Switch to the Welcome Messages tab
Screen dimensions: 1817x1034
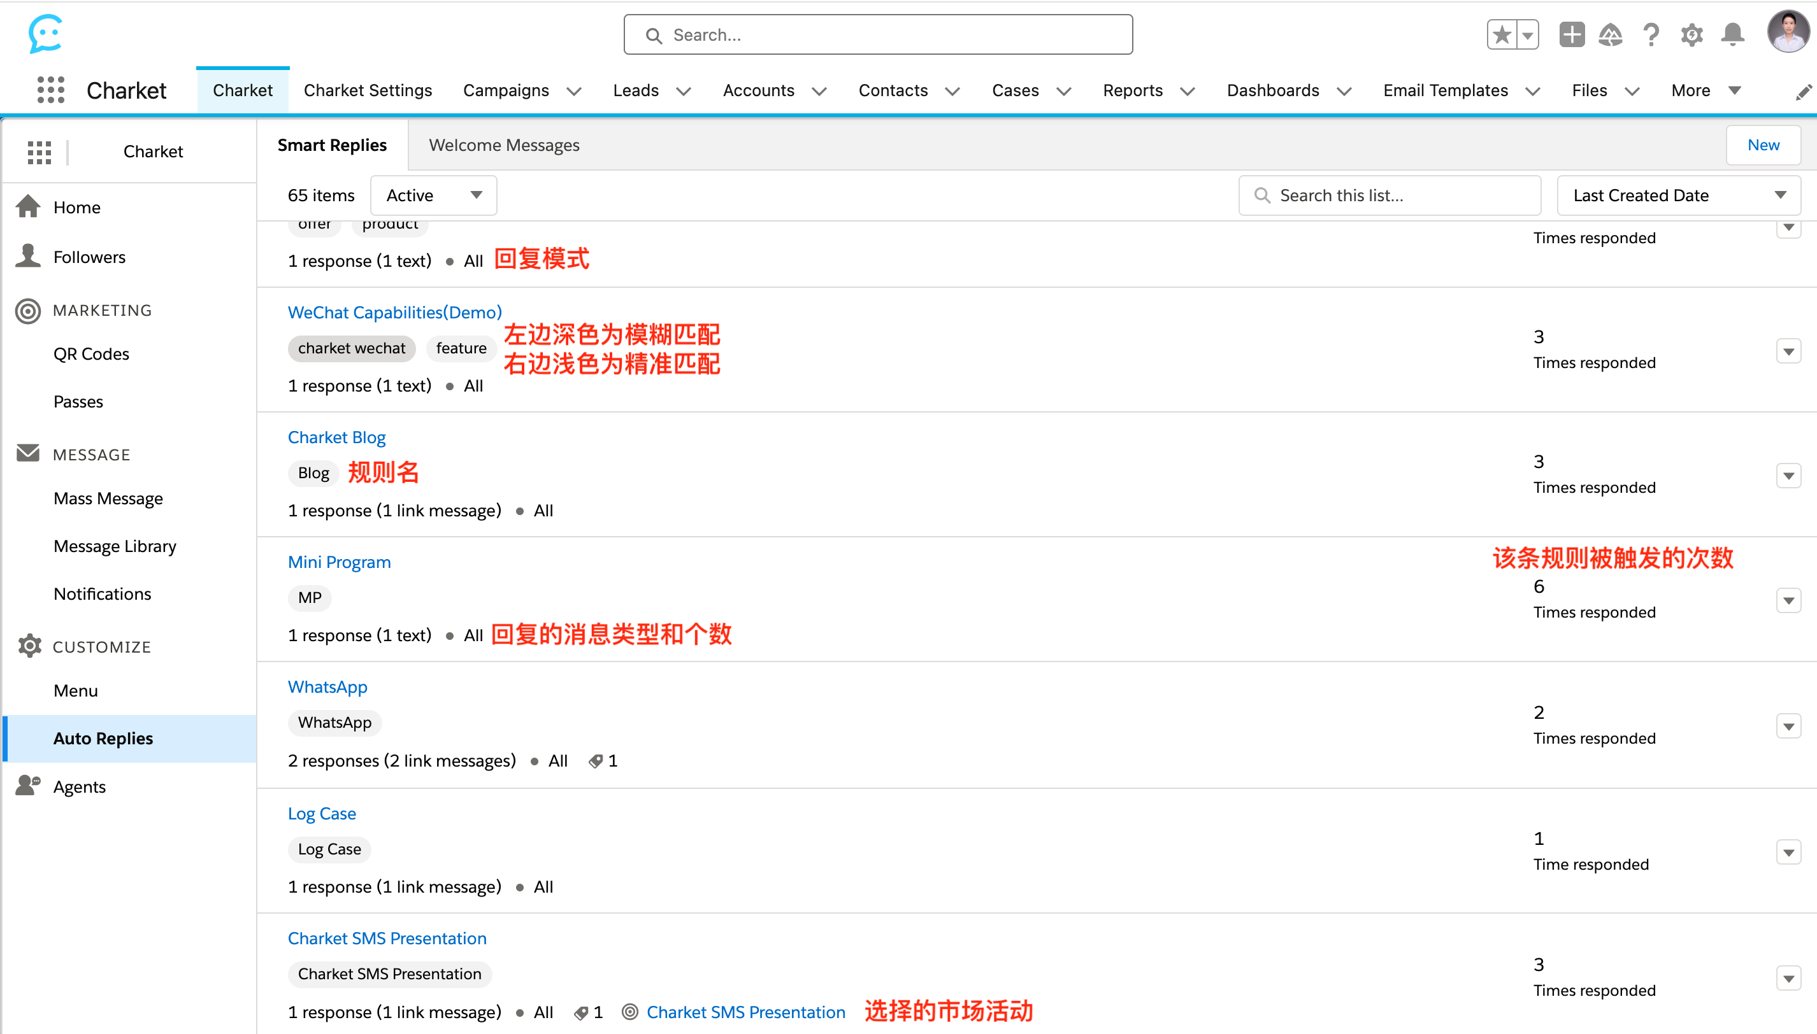pos(504,145)
